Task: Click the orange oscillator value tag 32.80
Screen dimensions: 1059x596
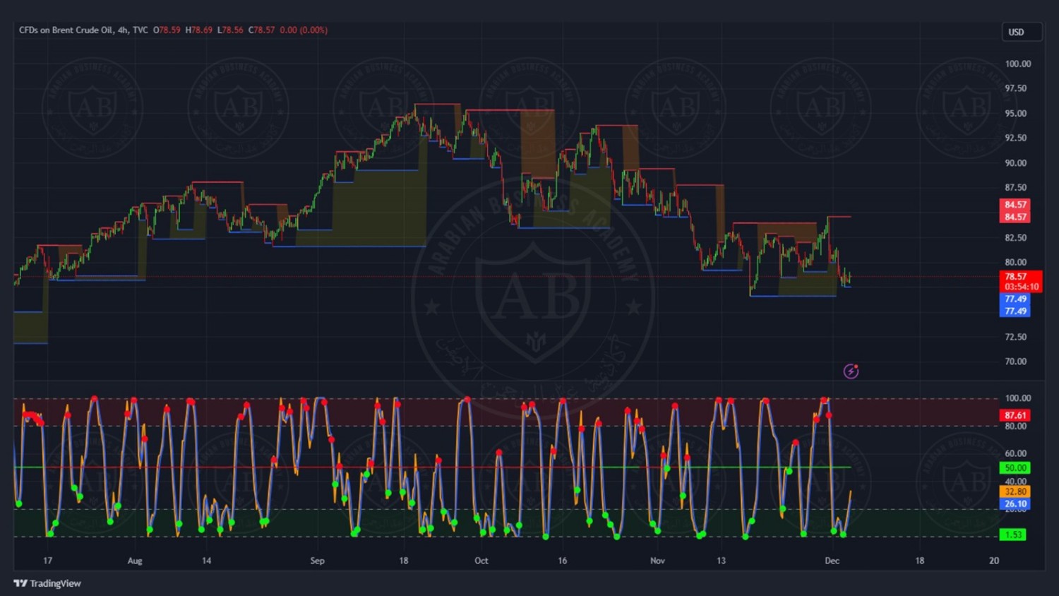Action: (1015, 491)
